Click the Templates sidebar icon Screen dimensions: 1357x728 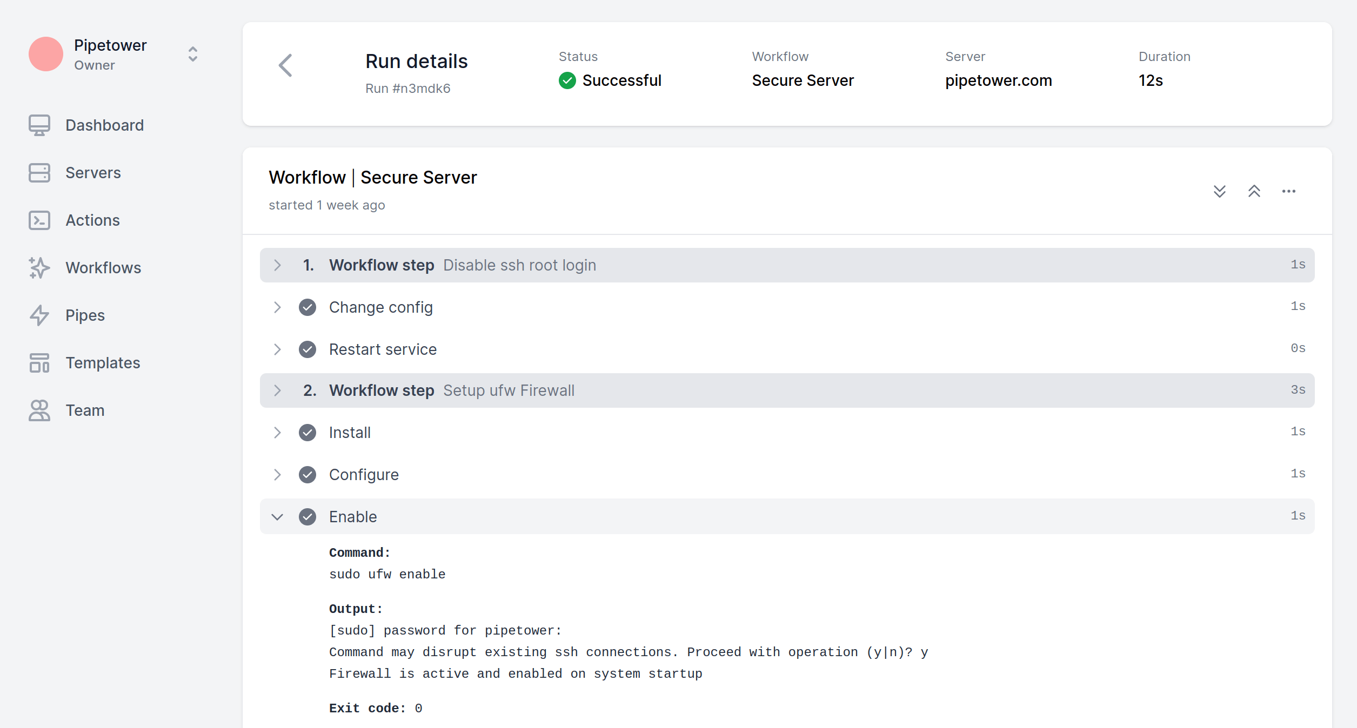(39, 363)
